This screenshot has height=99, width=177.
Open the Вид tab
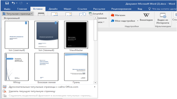[x=140, y=9]
